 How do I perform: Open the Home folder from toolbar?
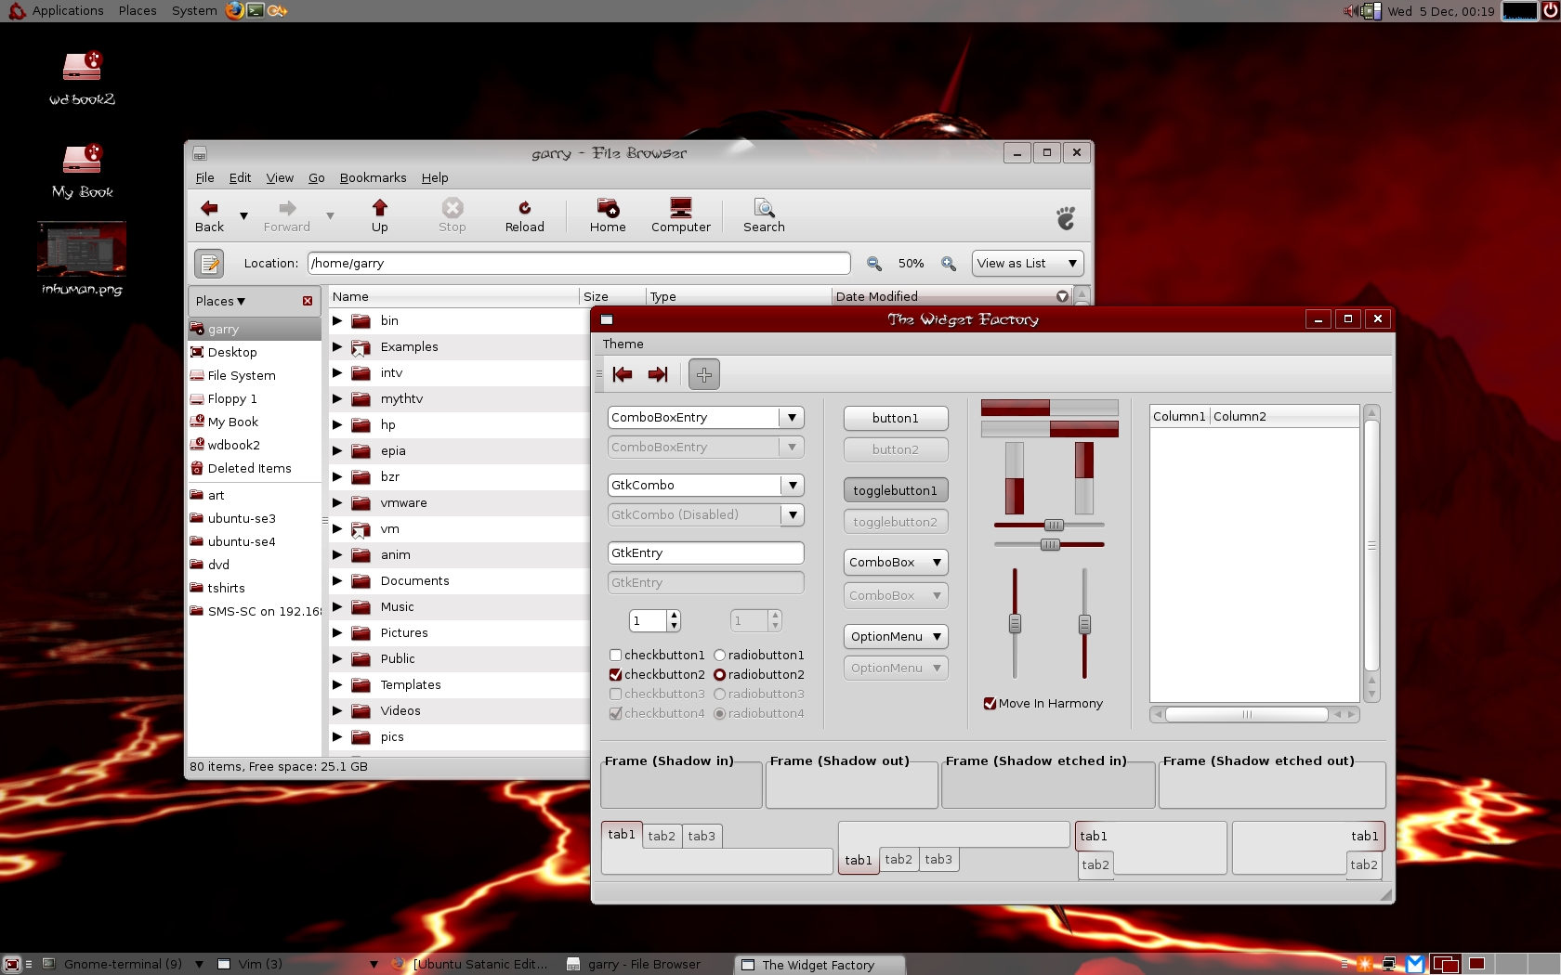click(608, 209)
